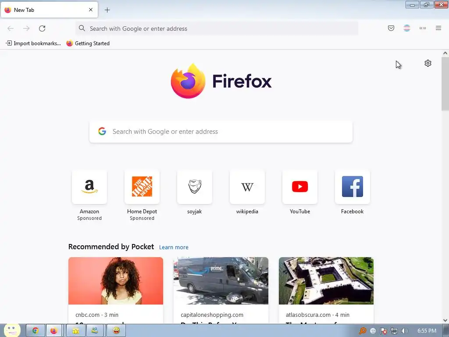Go forward one page
This screenshot has width=449, height=337.
pyautogui.click(x=26, y=29)
